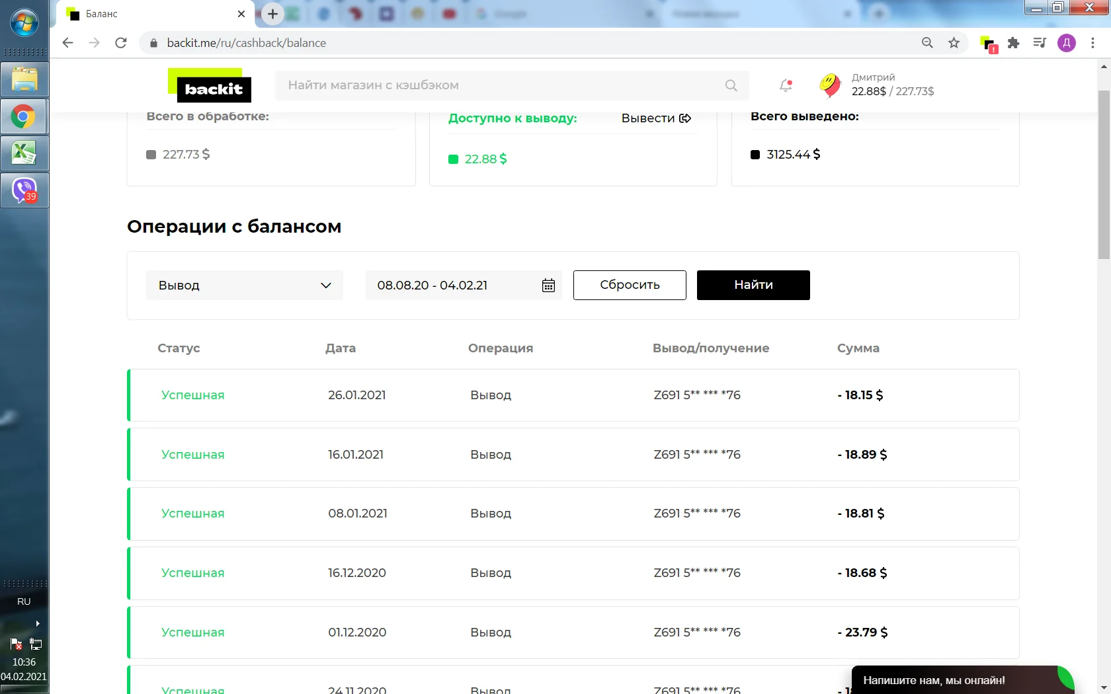1111x694 pixels.
Task: Click the address bar URL
Action: click(247, 43)
